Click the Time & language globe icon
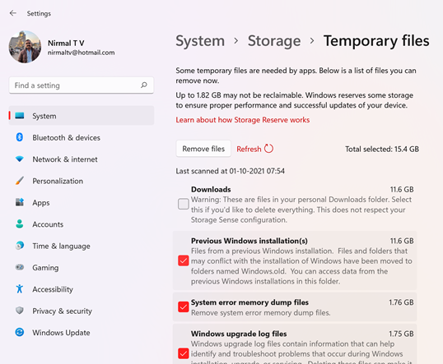Screen dimensions: 443x364 [20, 246]
